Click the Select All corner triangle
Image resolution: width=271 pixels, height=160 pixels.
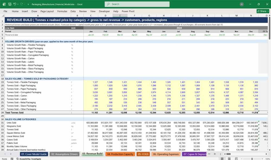(2, 15)
